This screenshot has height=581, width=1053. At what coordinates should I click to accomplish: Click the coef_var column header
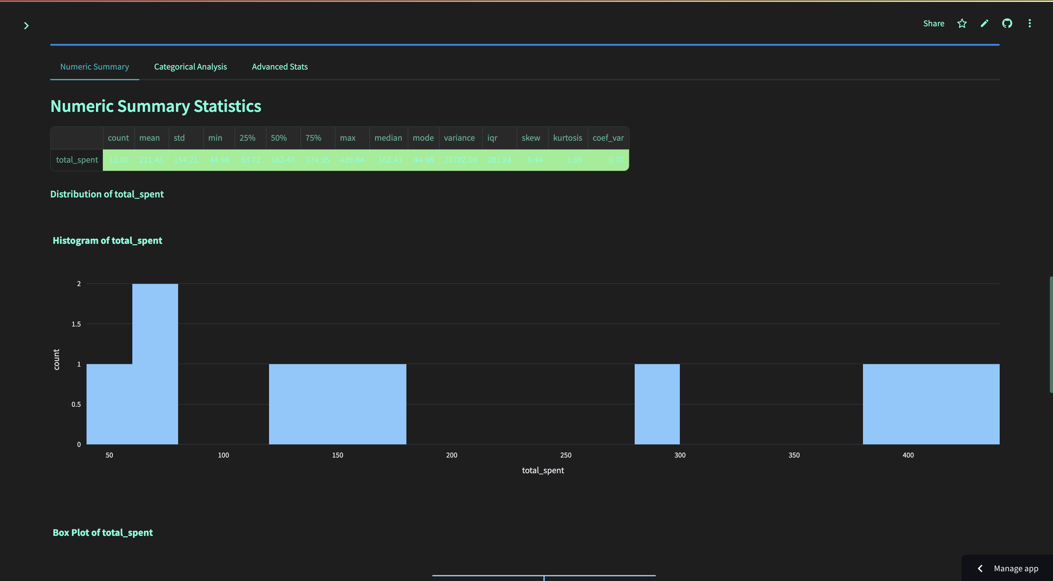tap(608, 138)
